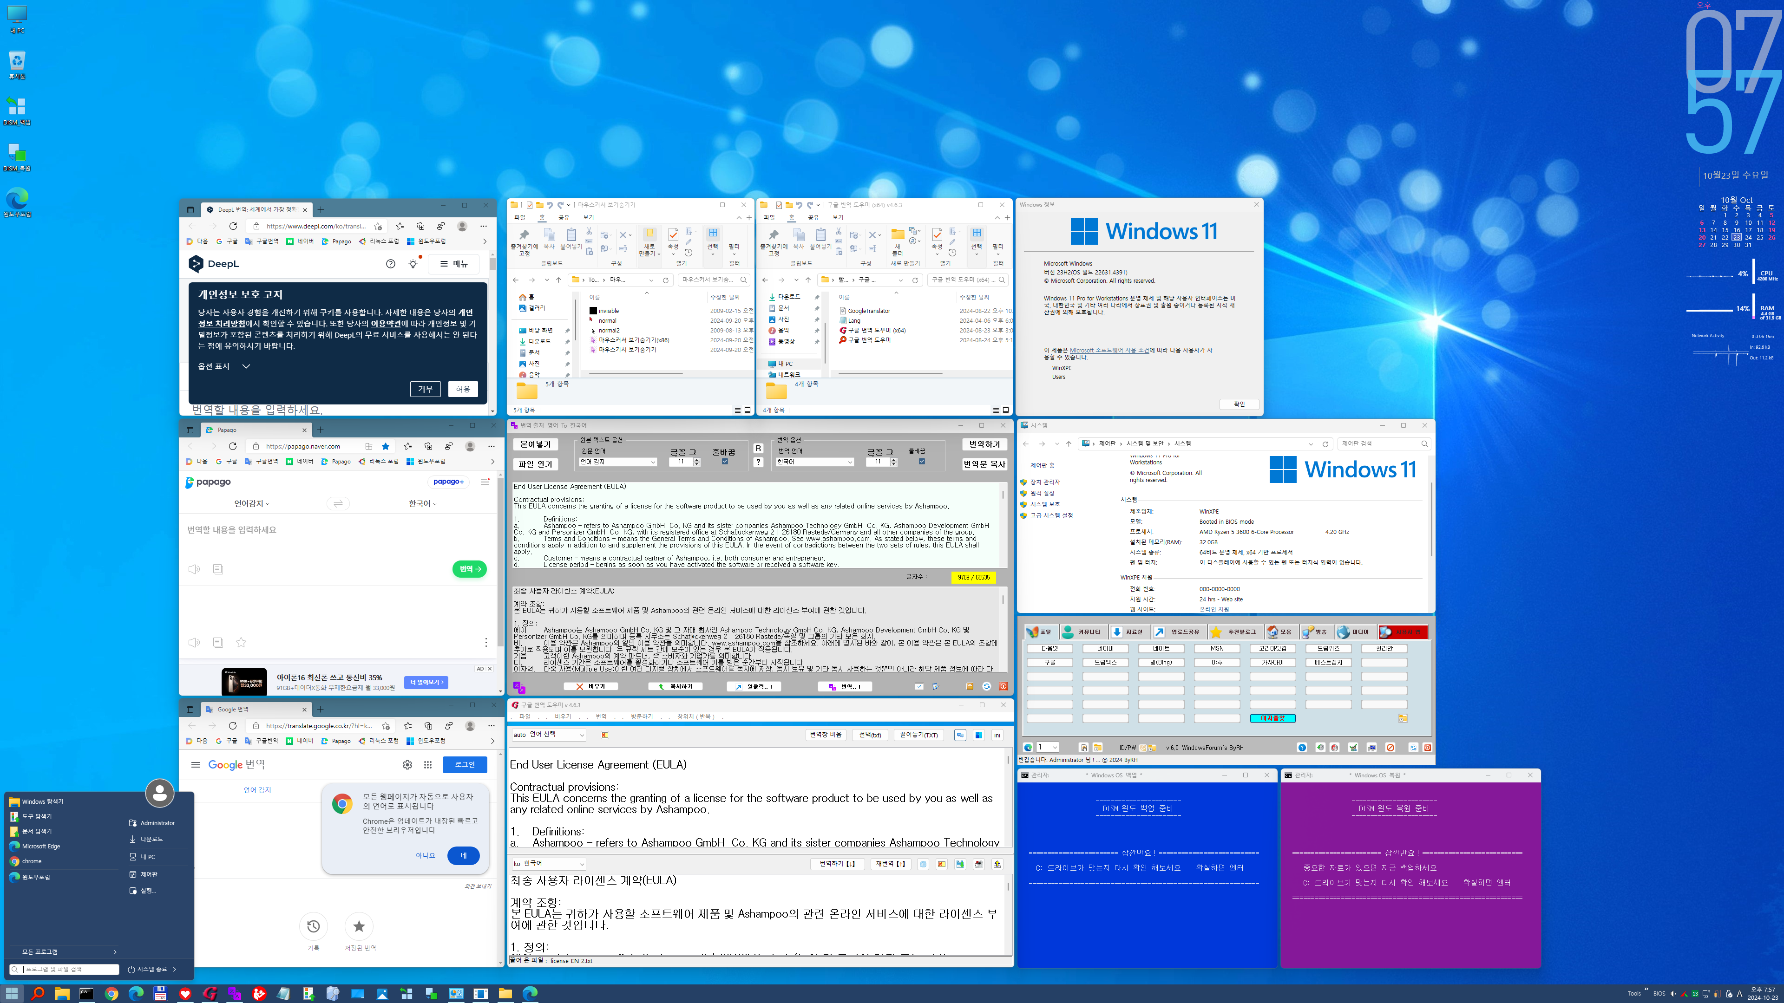
Task: Click 시스템 종료 in the start menu
Action: pyautogui.click(x=151, y=970)
